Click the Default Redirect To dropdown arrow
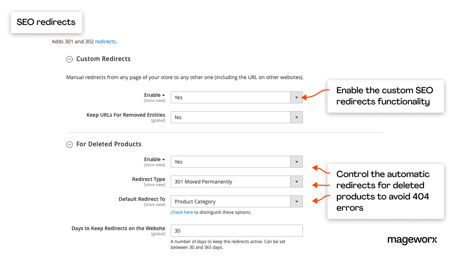The height and width of the screenshot is (263, 466). click(296, 202)
